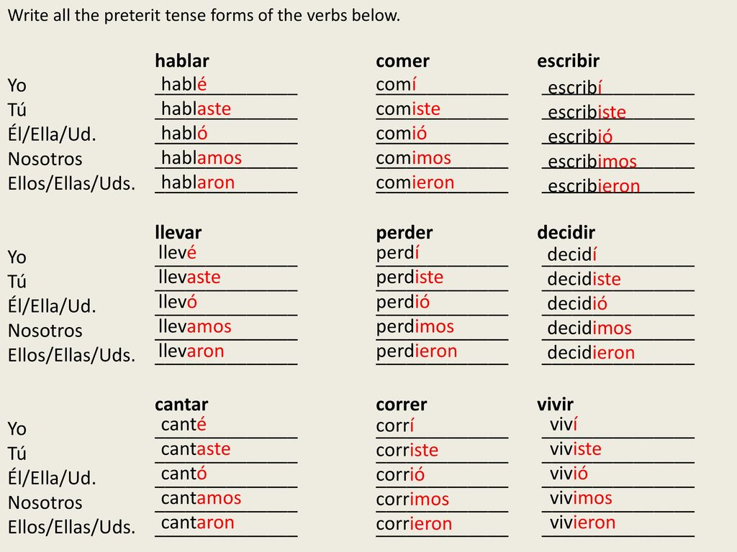Select the vivir verb heading

555,404
